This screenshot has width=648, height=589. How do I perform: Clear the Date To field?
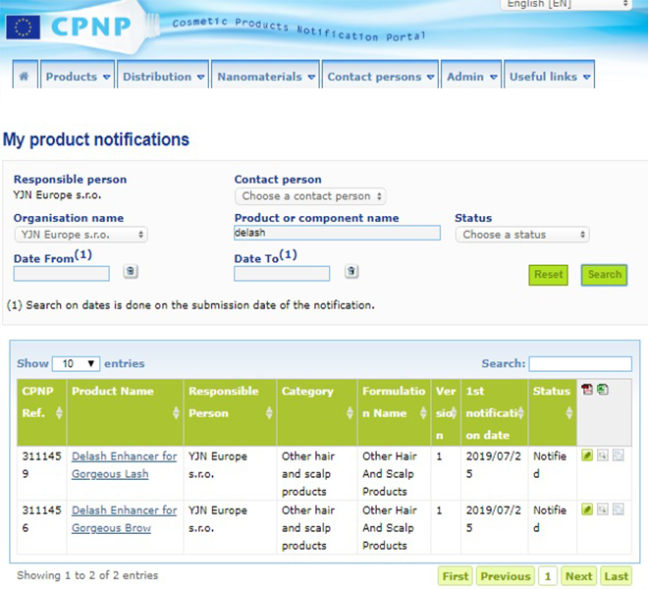pos(351,271)
